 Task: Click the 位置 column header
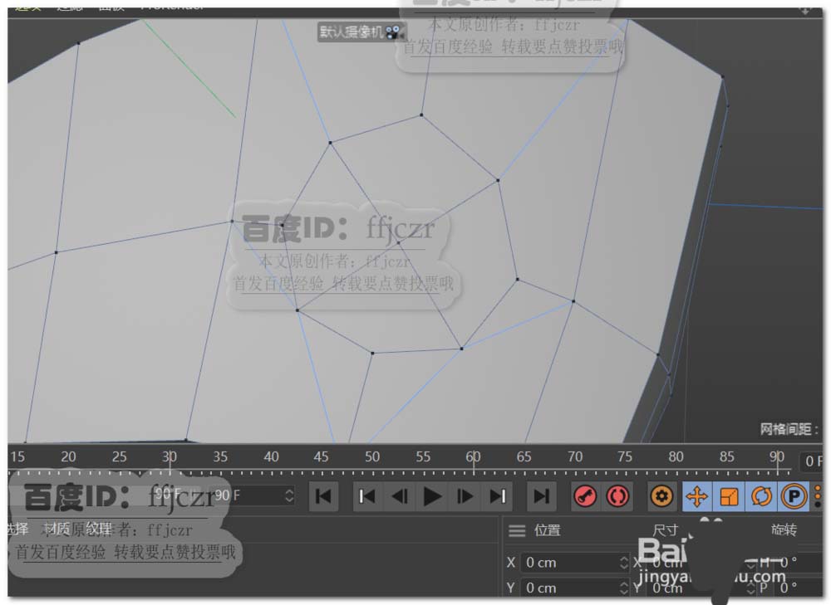click(547, 529)
